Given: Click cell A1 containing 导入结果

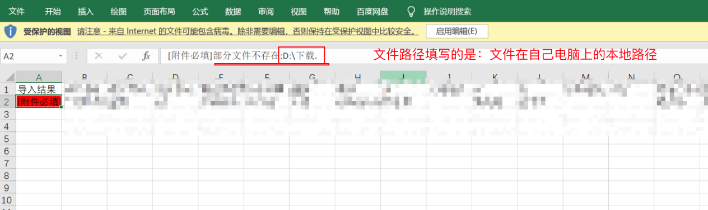Looking at the screenshot, I should [39, 89].
